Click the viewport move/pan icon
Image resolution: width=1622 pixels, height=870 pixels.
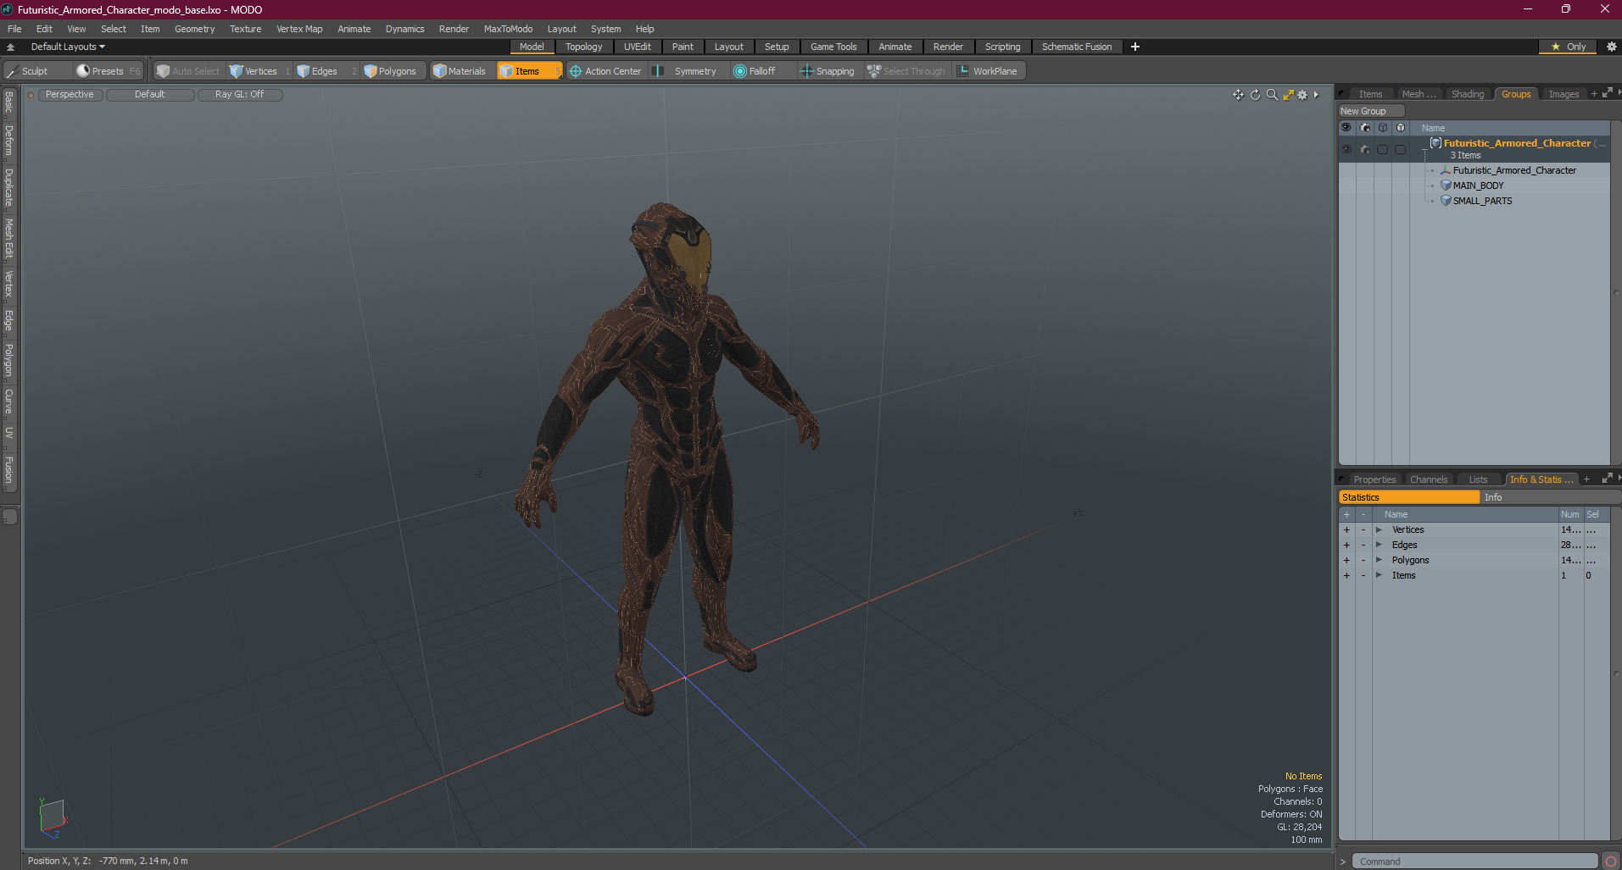tap(1238, 95)
